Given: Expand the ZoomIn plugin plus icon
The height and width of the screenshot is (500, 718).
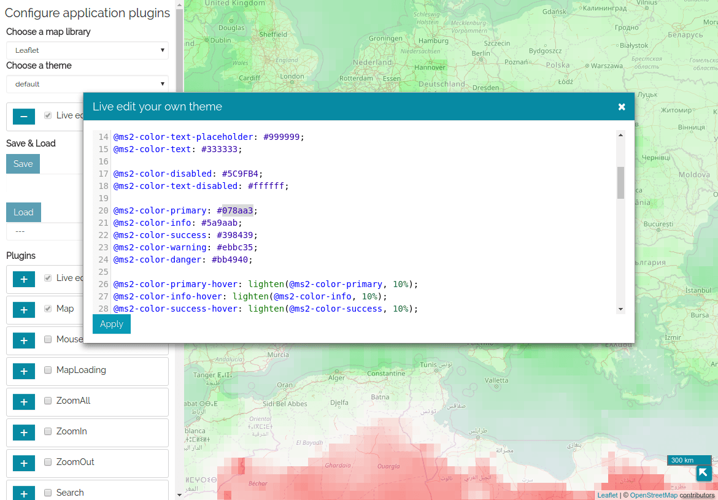Looking at the screenshot, I should pos(24,433).
